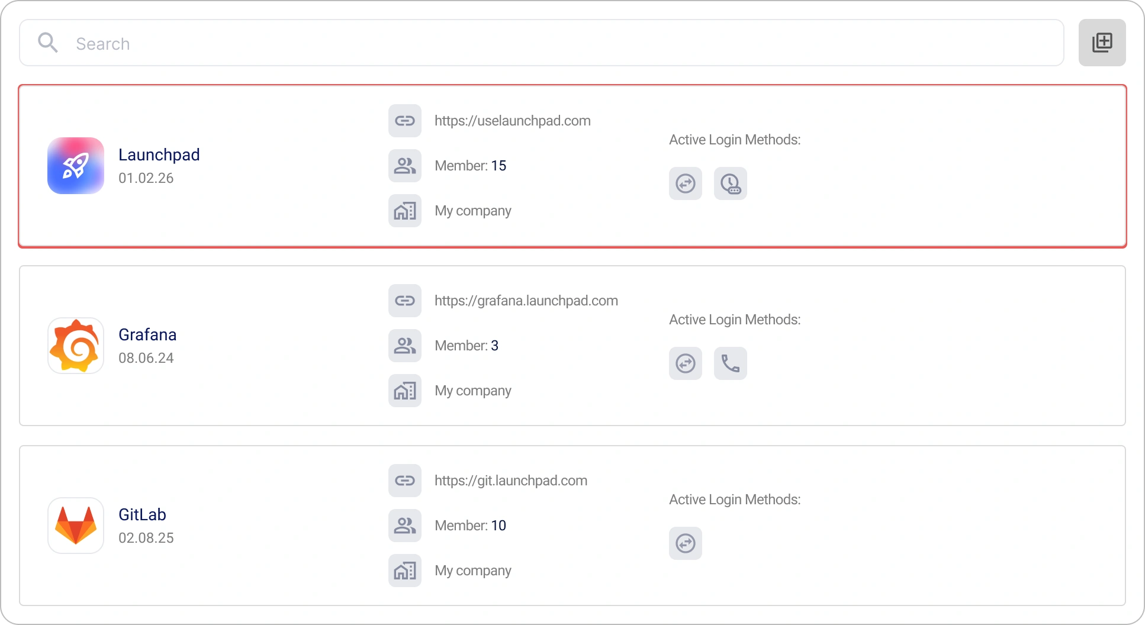Click the phone login method icon for Grafana
The height and width of the screenshot is (625, 1145).
pyautogui.click(x=729, y=363)
